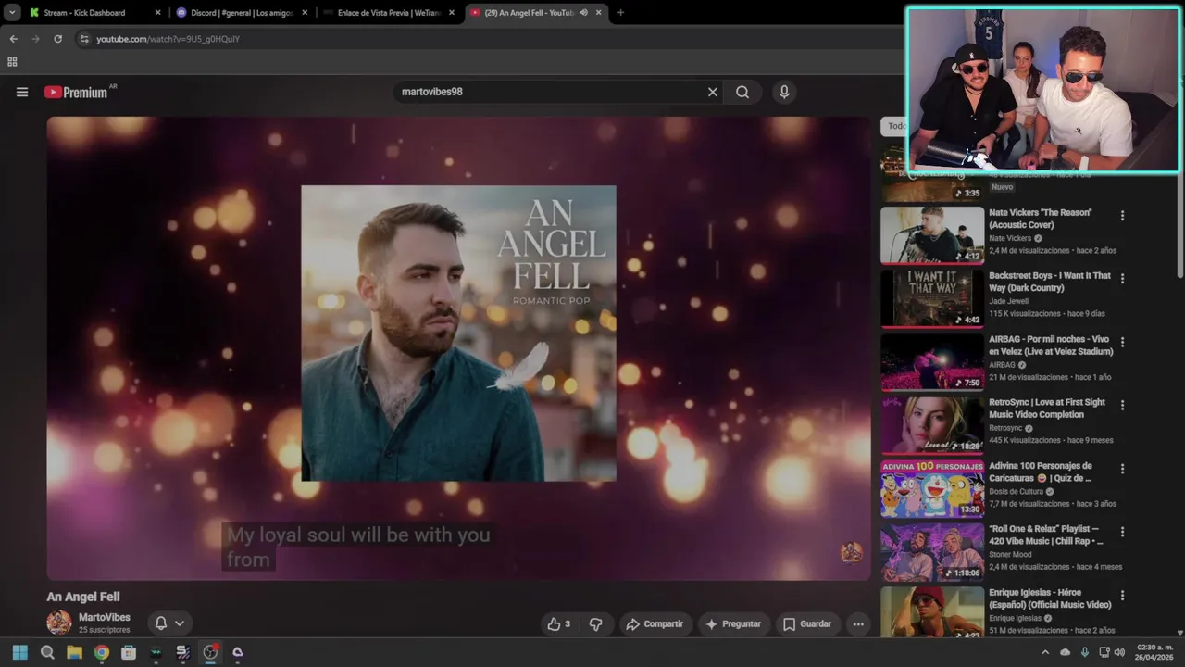Select the Todo filter chip
This screenshot has height=667, width=1185.
coord(895,126)
